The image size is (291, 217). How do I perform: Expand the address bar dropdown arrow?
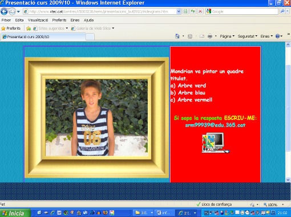(x=179, y=11)
